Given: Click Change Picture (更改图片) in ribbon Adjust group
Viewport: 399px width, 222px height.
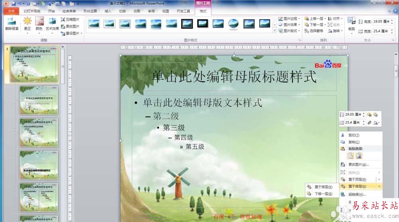Looking at the screenshot, I should point(70,26).
